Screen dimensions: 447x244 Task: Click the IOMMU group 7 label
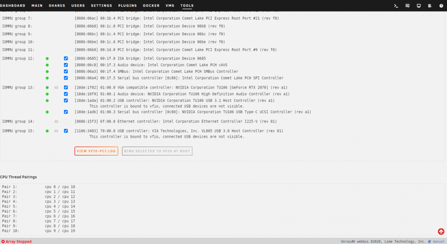click(17, 18)
